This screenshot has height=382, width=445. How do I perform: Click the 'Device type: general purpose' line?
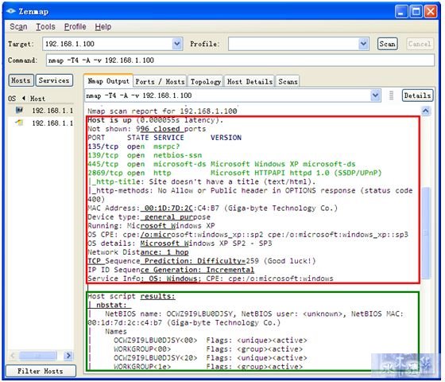tap(149, 217)
